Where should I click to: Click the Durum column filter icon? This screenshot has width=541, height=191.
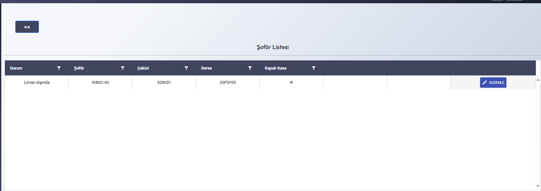59,68
